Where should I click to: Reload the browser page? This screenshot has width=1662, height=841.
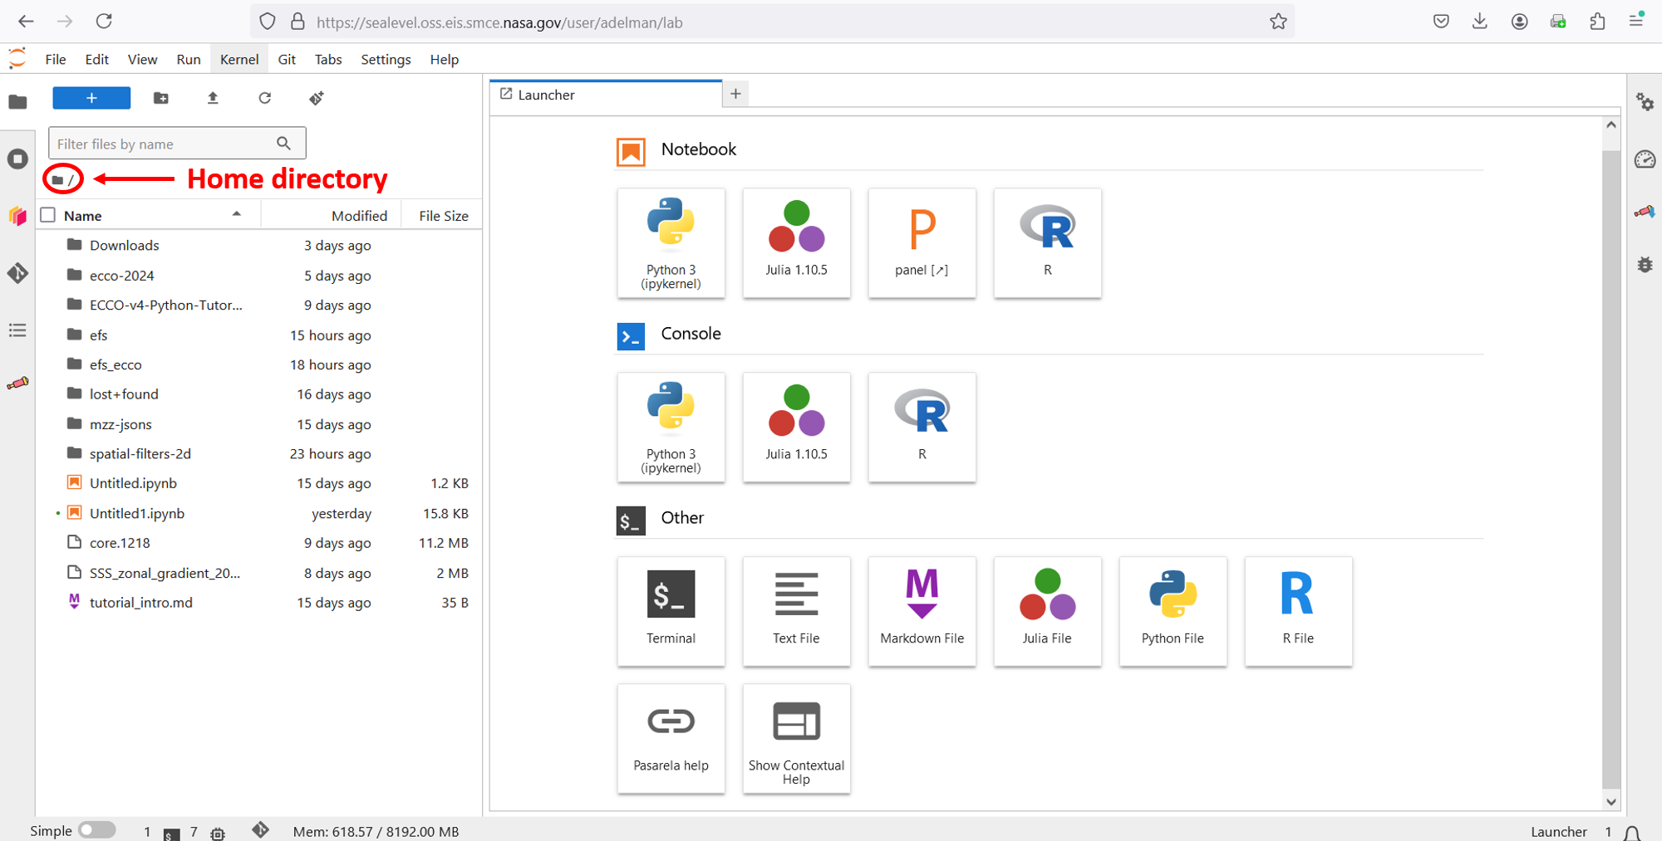point(104,22)
